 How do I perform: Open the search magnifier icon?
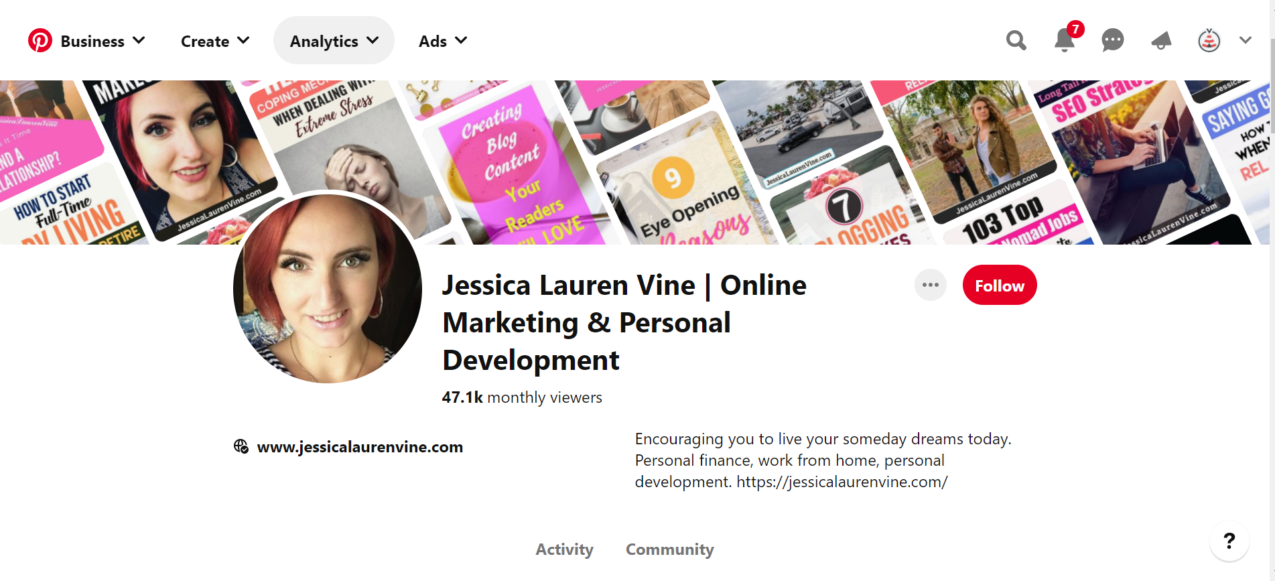coord(1016,41)
